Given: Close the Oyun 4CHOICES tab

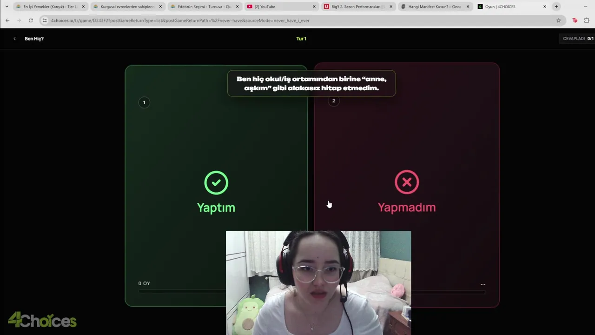Looking at the screenshot, I should (545, 7).
